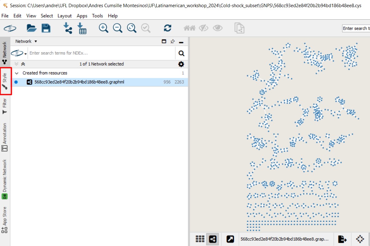Click the Open Session folder icon
Screen dimensions: 370x246
(32, 28)
